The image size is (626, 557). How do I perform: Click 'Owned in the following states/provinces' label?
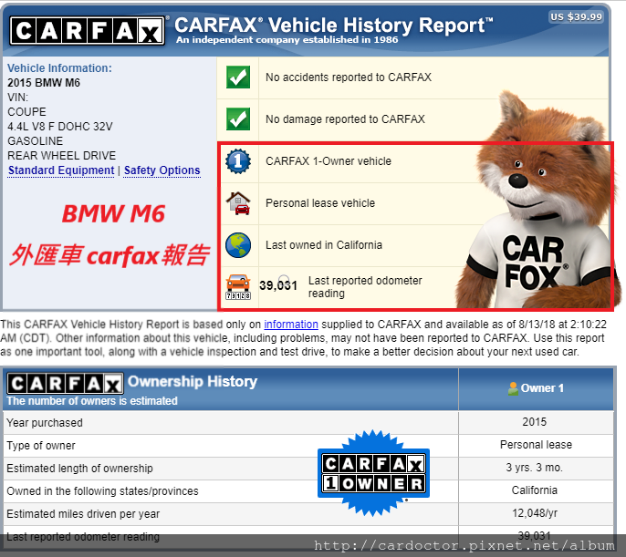pos(102,490)
